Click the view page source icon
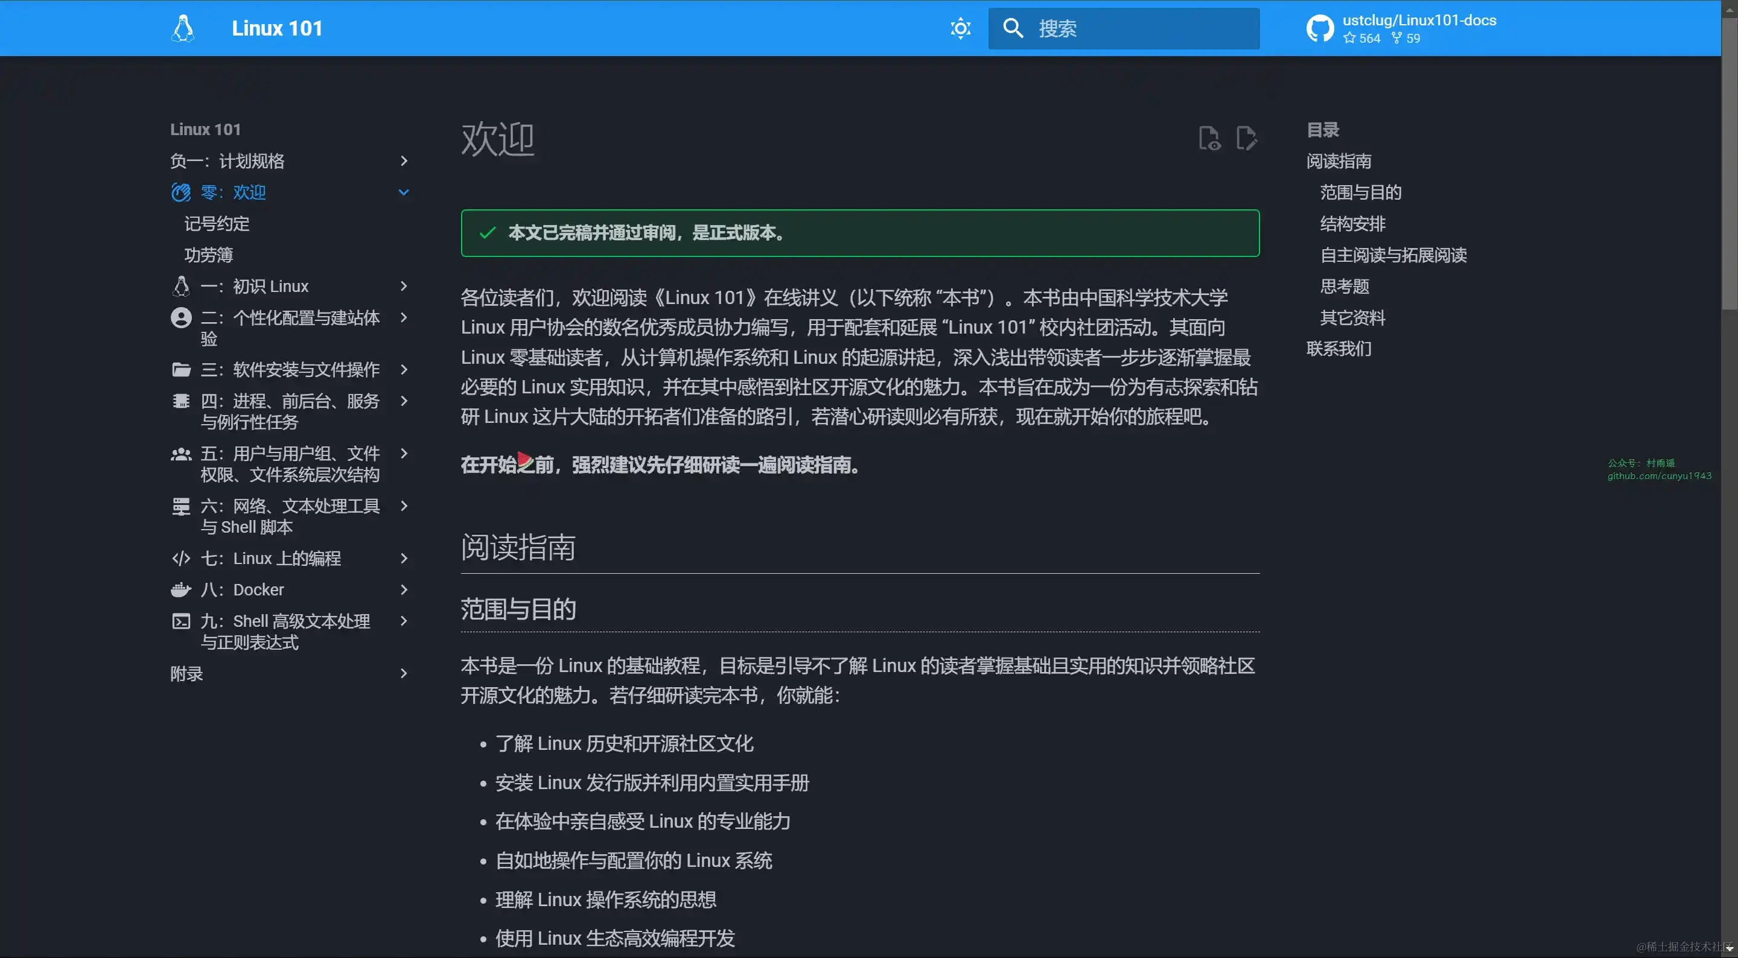Screen dimensions: 1738x958 [x=1209, y=138]
